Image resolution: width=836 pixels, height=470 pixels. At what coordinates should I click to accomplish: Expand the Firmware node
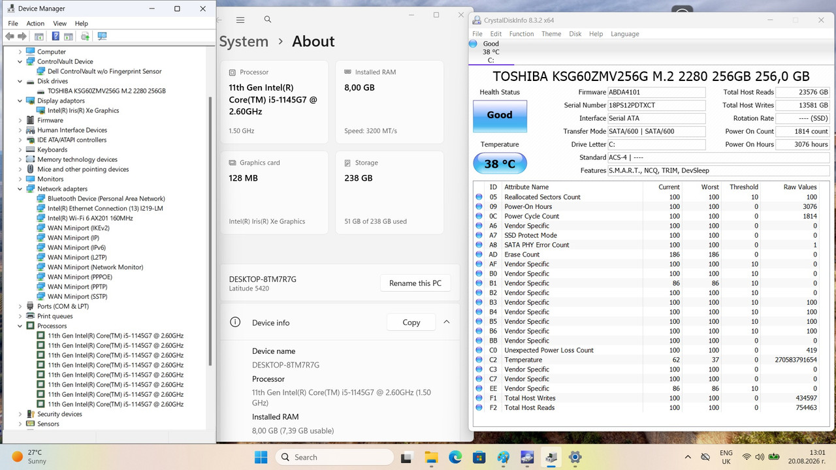(x=20, y=120)
